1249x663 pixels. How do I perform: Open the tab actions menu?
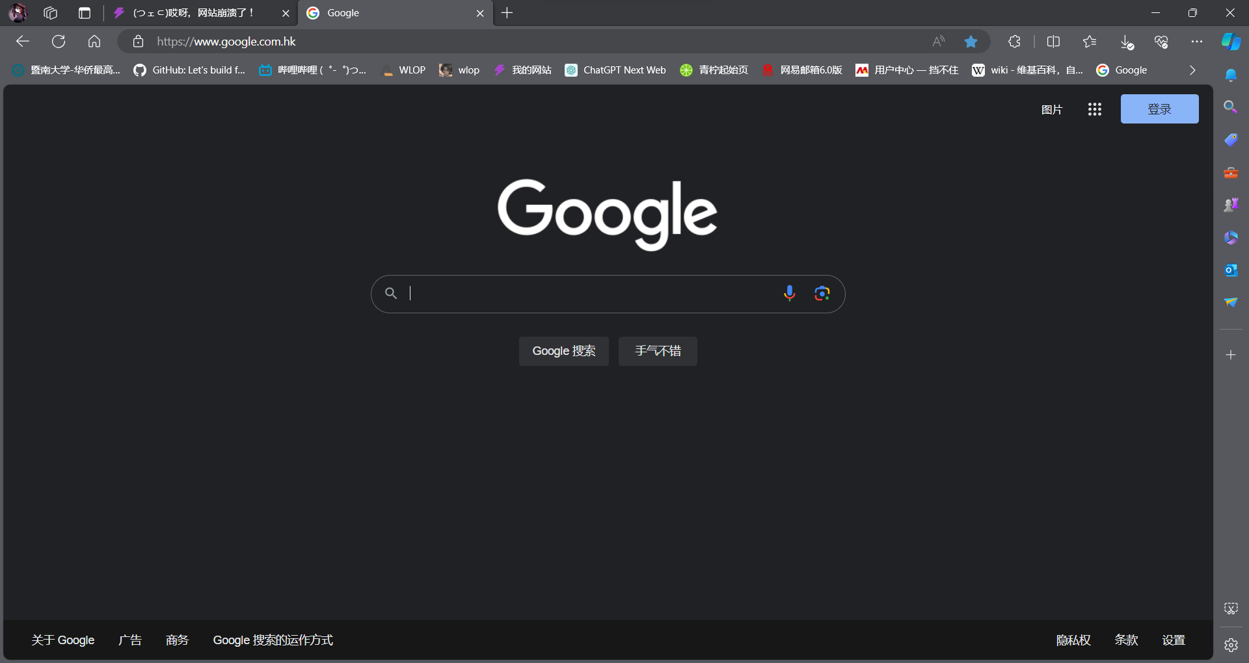(x=85, y=13)
